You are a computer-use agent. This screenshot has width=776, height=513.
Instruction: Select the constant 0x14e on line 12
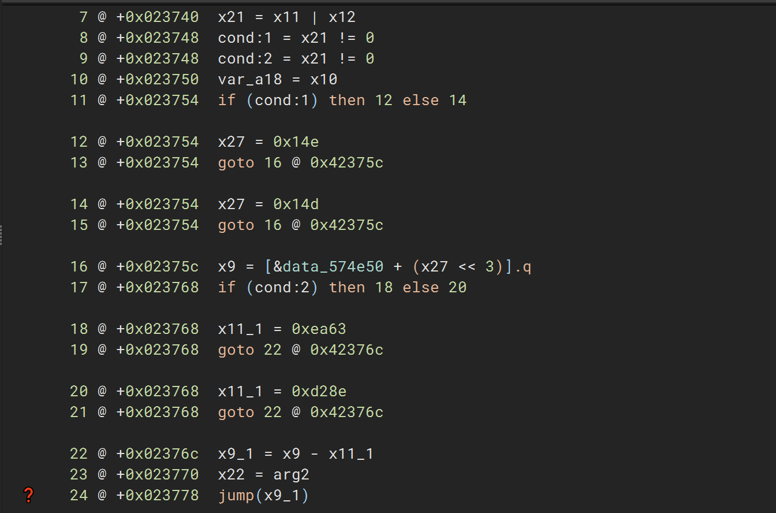[296, 142]
